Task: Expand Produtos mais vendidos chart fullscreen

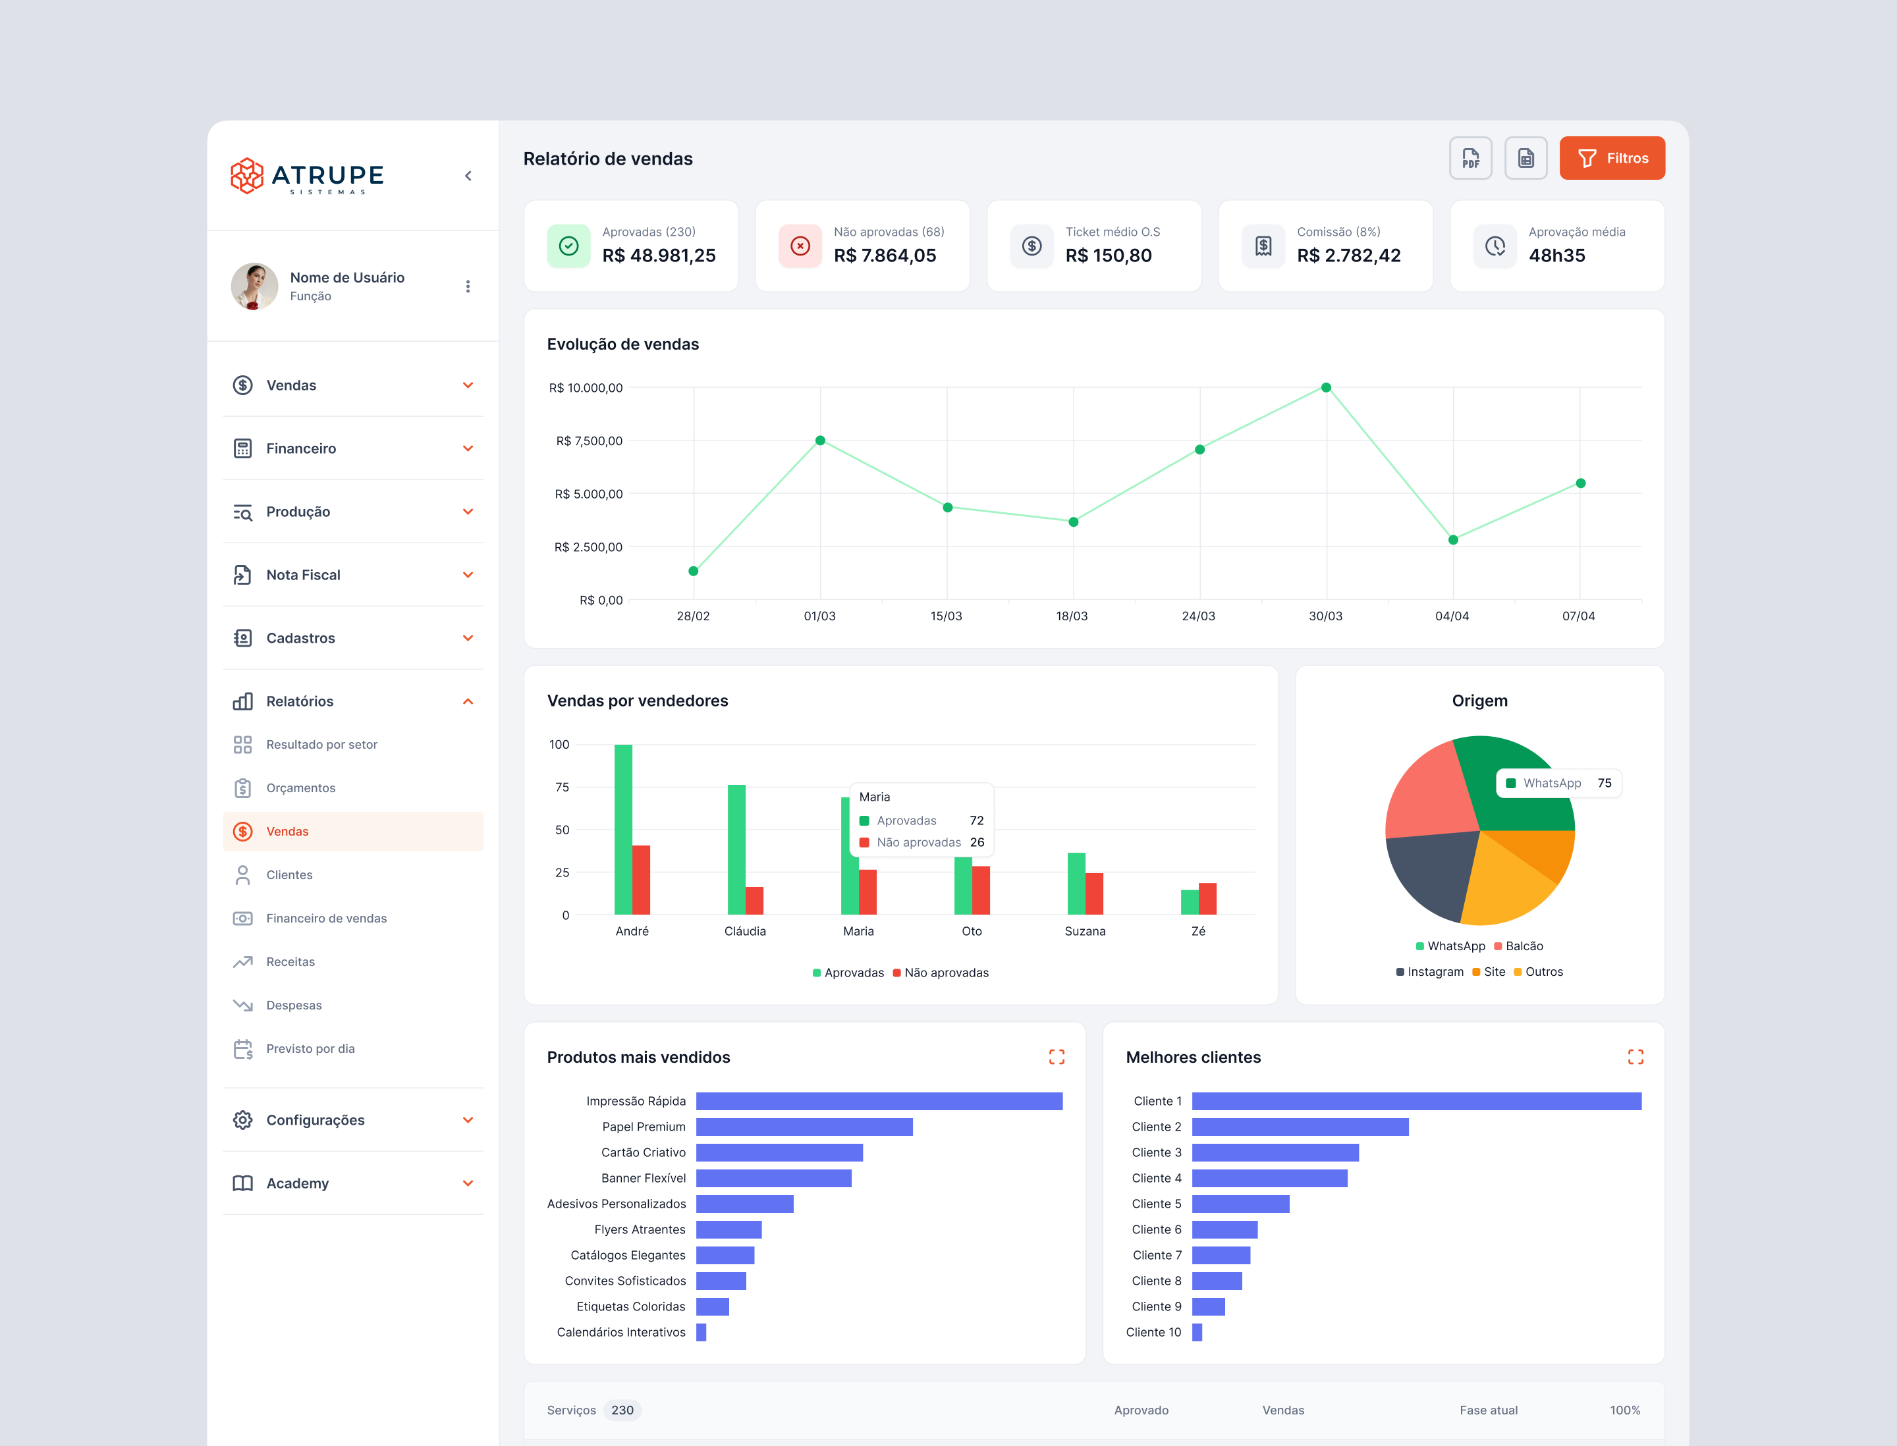Action: click(x=1056, y=1057)
